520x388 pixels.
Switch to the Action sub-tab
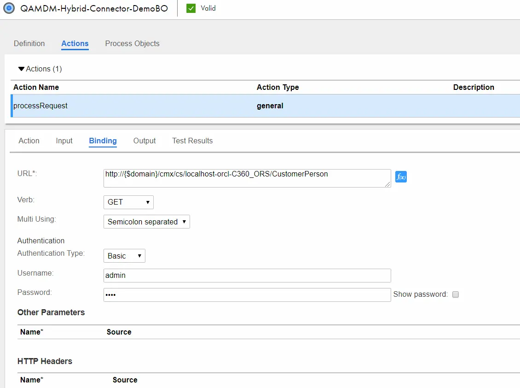coord(29,141)
